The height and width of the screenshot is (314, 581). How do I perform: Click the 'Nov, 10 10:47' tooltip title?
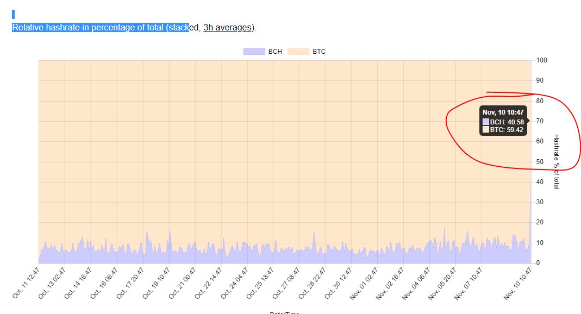(x=503, y=112)
